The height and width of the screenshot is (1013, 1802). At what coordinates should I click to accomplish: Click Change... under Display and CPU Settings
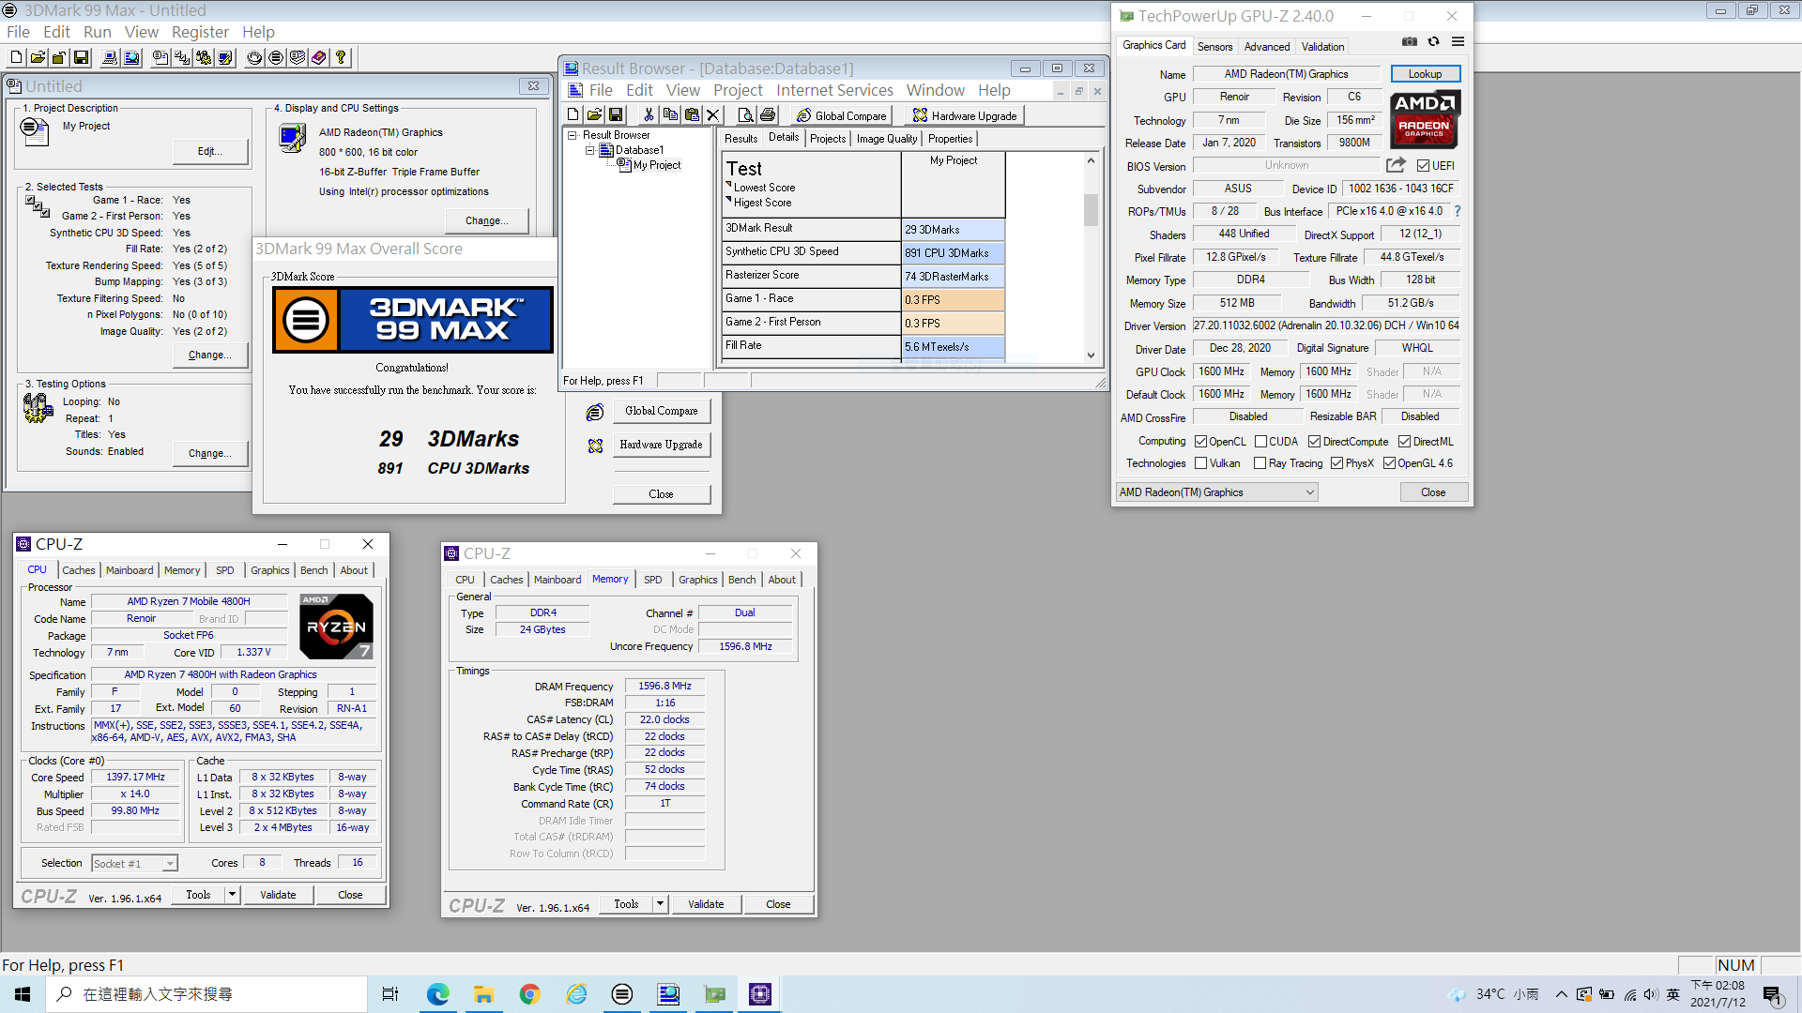(486, 221)
